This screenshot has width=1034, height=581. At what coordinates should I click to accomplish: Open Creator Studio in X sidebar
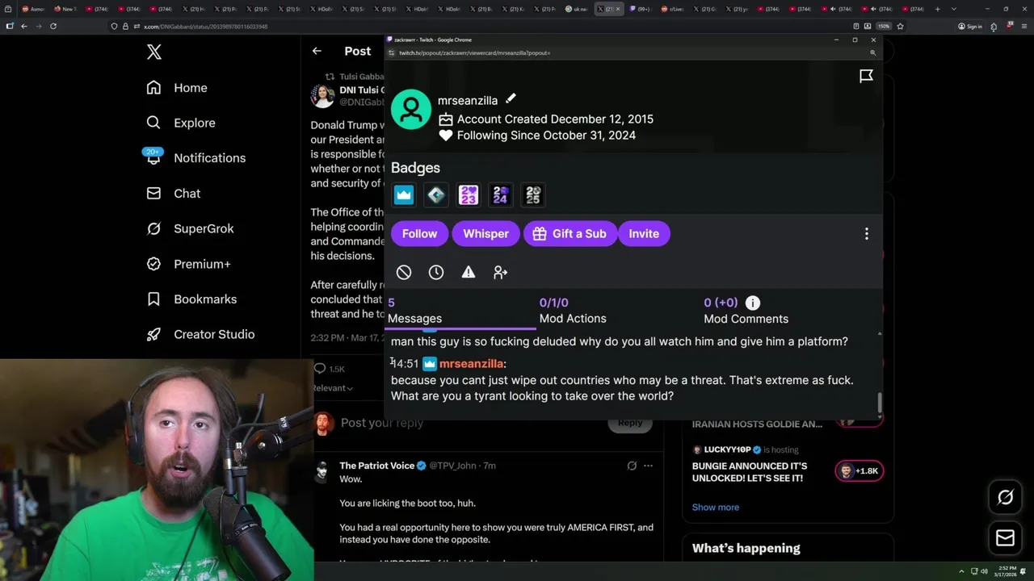pyautogui.click(x=201, y=334)
